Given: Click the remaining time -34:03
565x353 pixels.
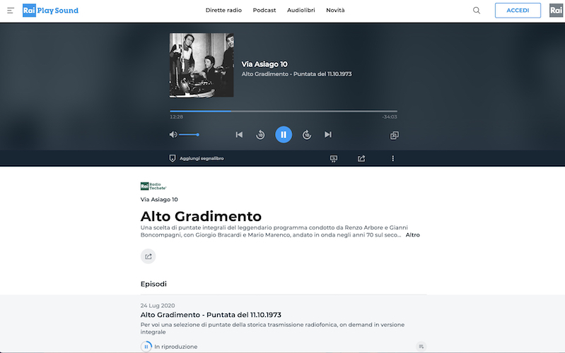Looking at the screenshot, I should (390, 117).
